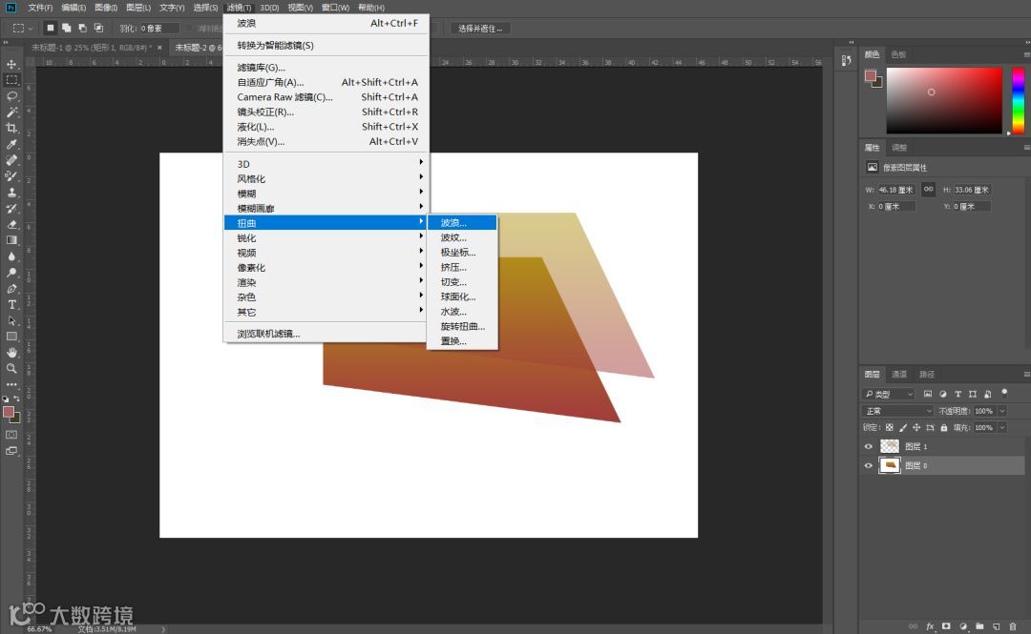Click the add layer style fx icon
This screenshot has height=634, width=1031.
(930, 626)
